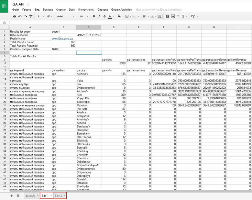Open the gaconfig tab dropdown arrow
The height and width of the screenshot is (200, 252).
(38, 196)
